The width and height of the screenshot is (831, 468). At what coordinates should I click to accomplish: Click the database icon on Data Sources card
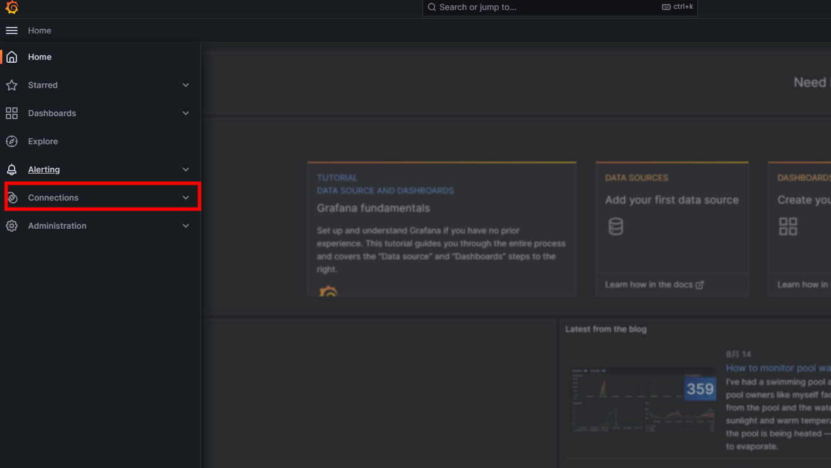click(615, 226)
